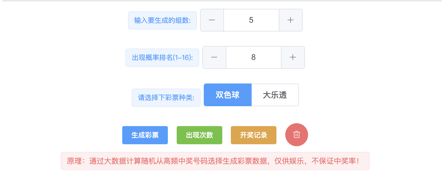Lower the probability ranking value
444x184 pixels.
pyautogui.click(x=214, y=57)
